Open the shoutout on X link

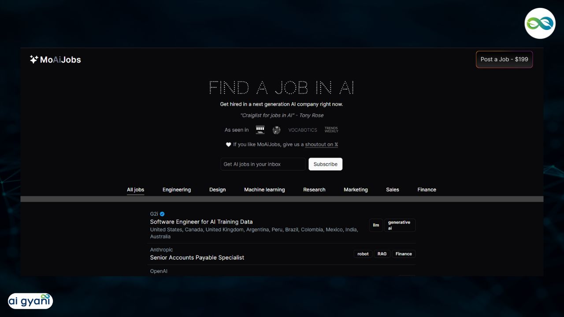[321, 144]
